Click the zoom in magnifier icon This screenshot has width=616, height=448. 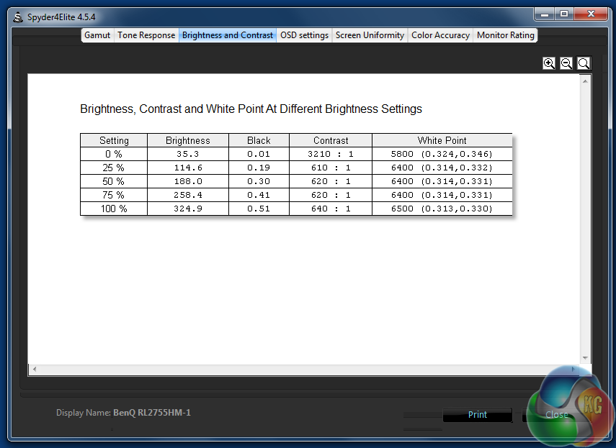coord(549,63)
